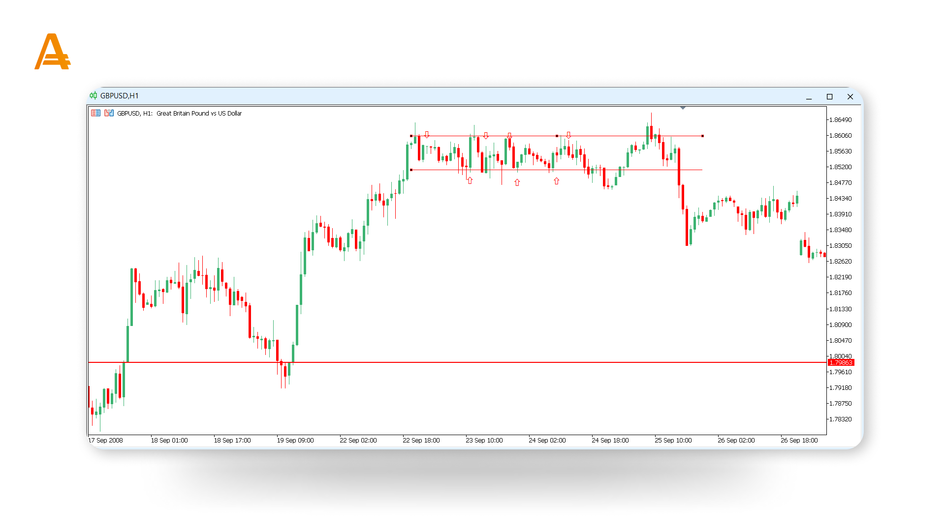
Task: Select leftmost up arrow below support line
Action: (x=470, y=181)
